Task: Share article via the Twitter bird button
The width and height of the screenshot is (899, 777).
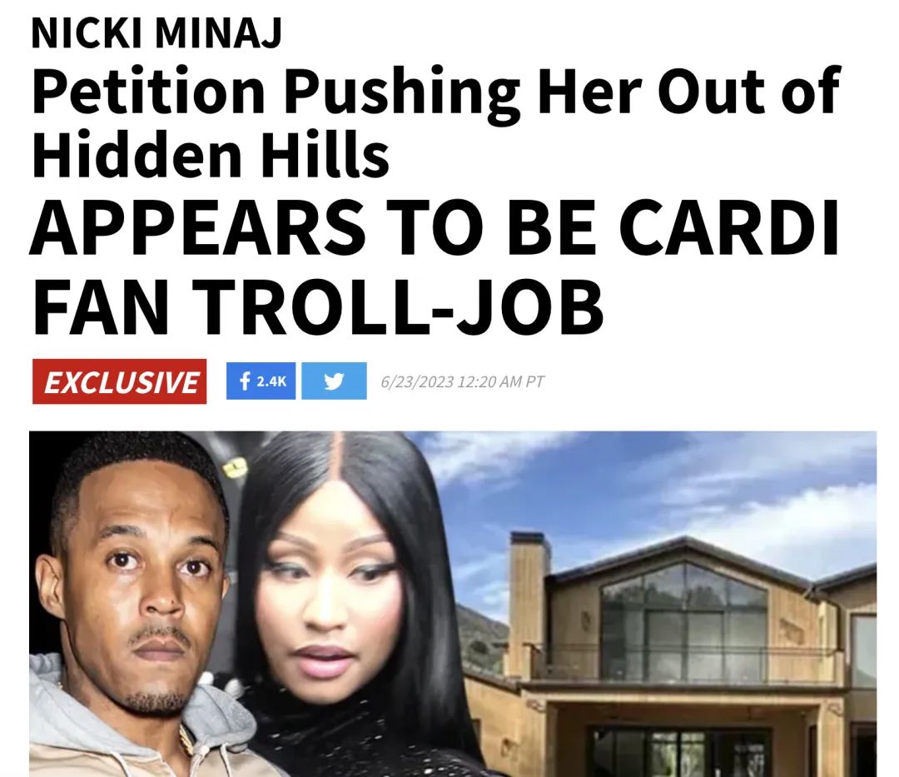Action: [334, 381]
